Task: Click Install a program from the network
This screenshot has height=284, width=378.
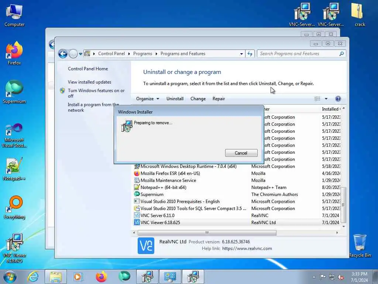Action: click(x=93, y=107)
